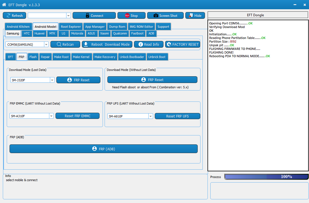Click the Reset FRP UFS button
The height and width of the screenshot is (203, 309).
tap(177, 116)
